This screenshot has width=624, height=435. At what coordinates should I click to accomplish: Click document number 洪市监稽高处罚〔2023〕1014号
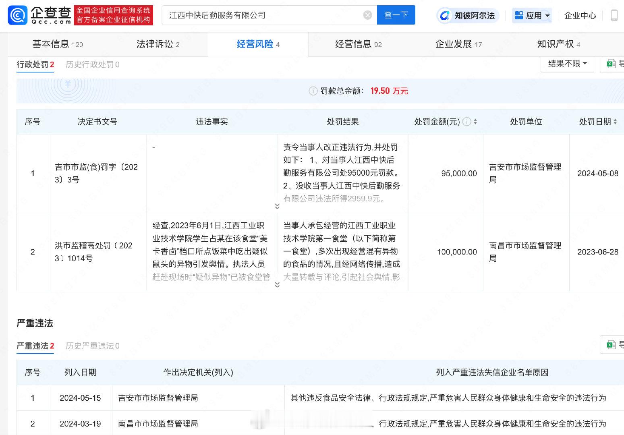pos(94,252)
